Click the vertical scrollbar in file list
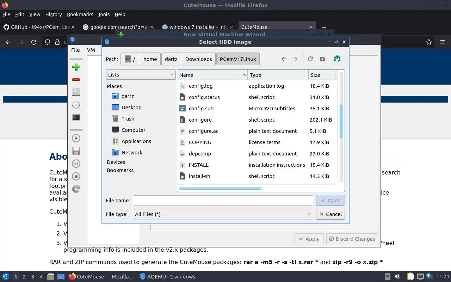The image size is (451, 282). pyautogui.click(x=341, y=122)
